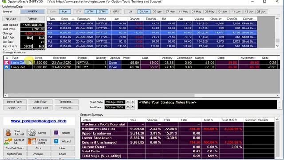284x160 pixels.
Task: Select the 21 May expiration tab
Action: (197, 12)
